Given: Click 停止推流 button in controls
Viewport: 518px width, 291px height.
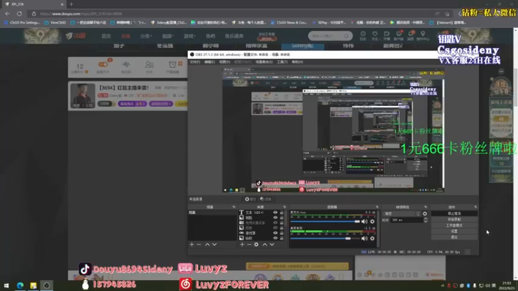Looking at the screenshot, I should click(455, 213).
